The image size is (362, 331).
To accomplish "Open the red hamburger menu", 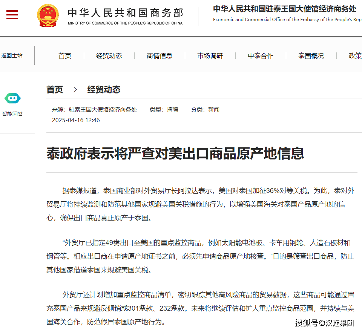I will point(12,15).
